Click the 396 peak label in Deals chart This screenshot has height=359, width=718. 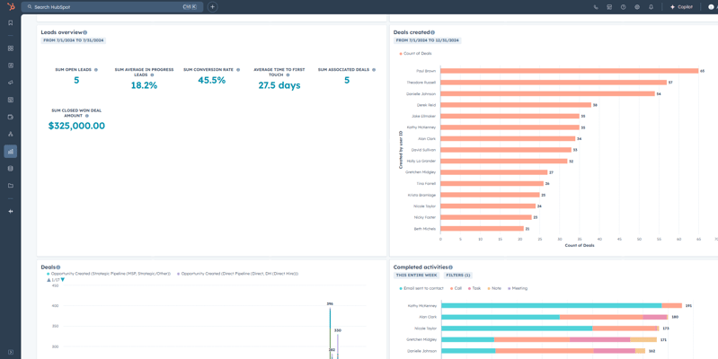(x=330, y=303)
